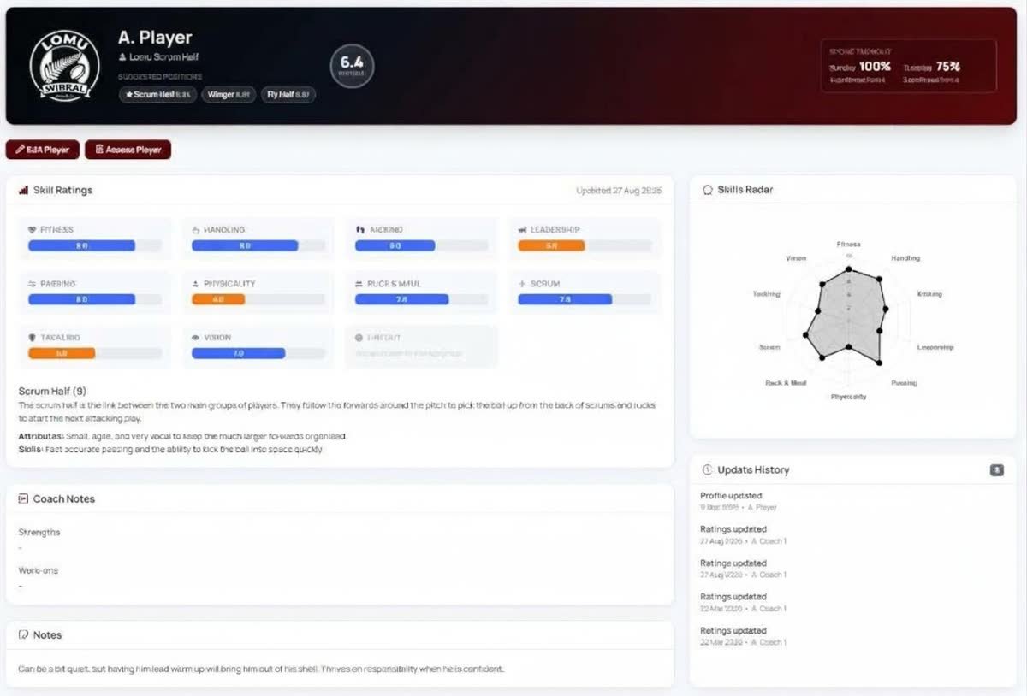Click the Handling rating bar
The height and width of the screenshot is (696, 1027).
(x=258, y=245)
